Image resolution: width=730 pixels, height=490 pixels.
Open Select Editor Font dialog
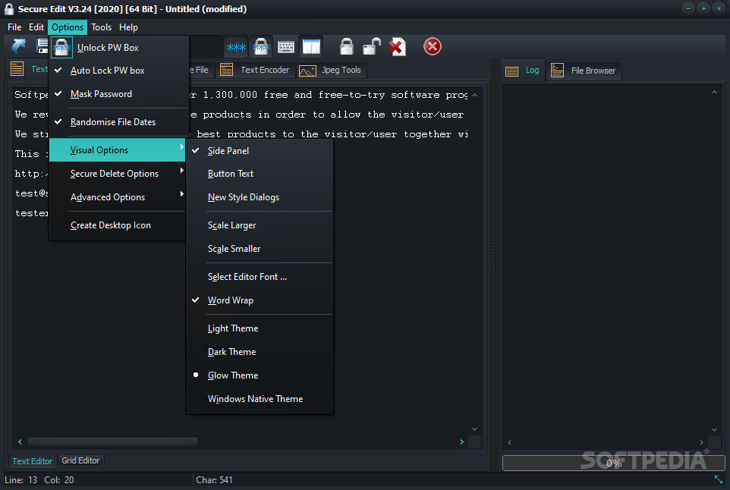tap(260, 277)
